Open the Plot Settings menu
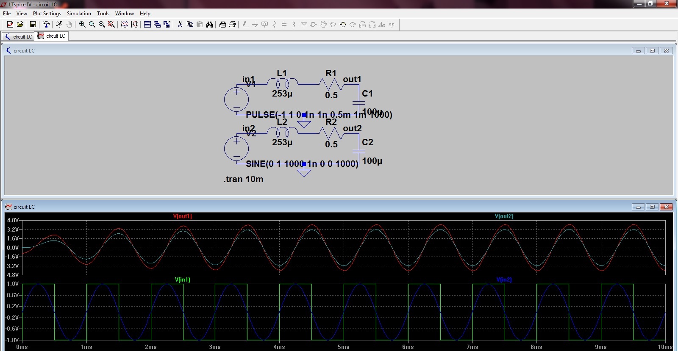The height and width of the screenshot is (351, 678). point(47,14)
